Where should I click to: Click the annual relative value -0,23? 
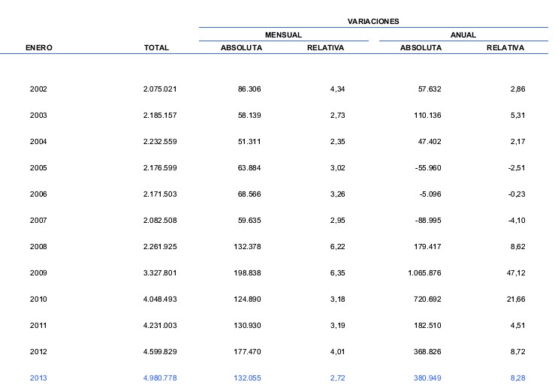[x=514, y=194]
